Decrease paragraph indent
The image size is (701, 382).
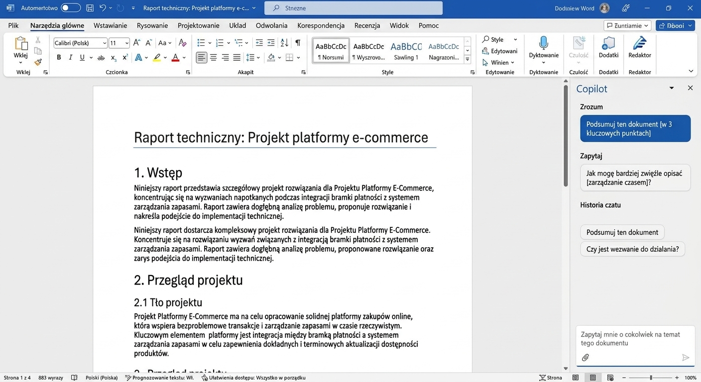tap(259, 43)
